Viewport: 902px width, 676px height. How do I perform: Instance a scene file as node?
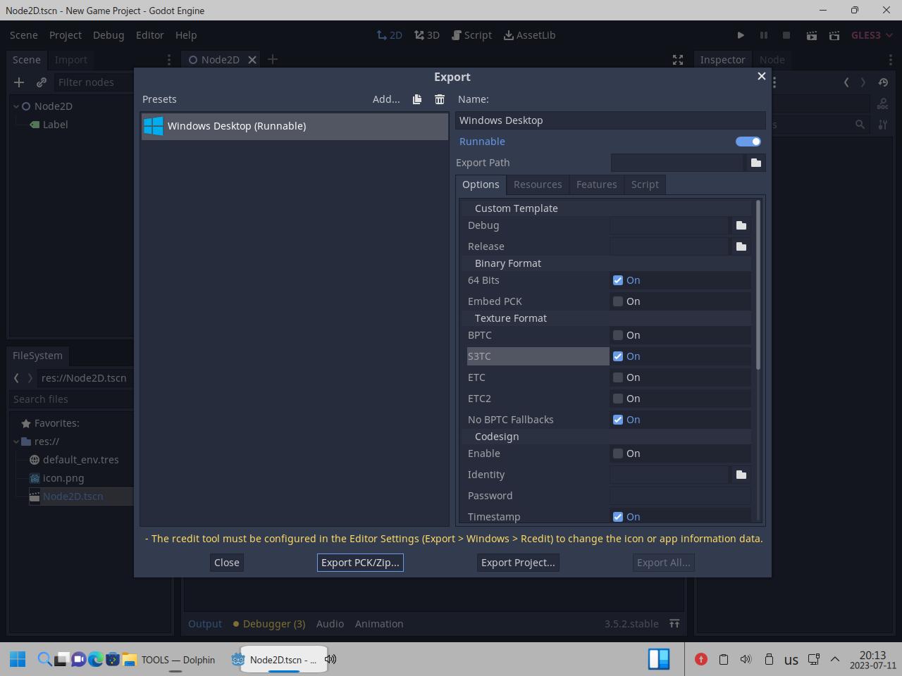click(x=42, y=82)
